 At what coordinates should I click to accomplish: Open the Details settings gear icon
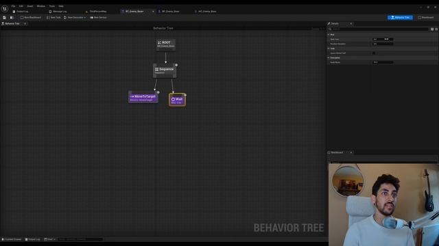click(436, 29)
